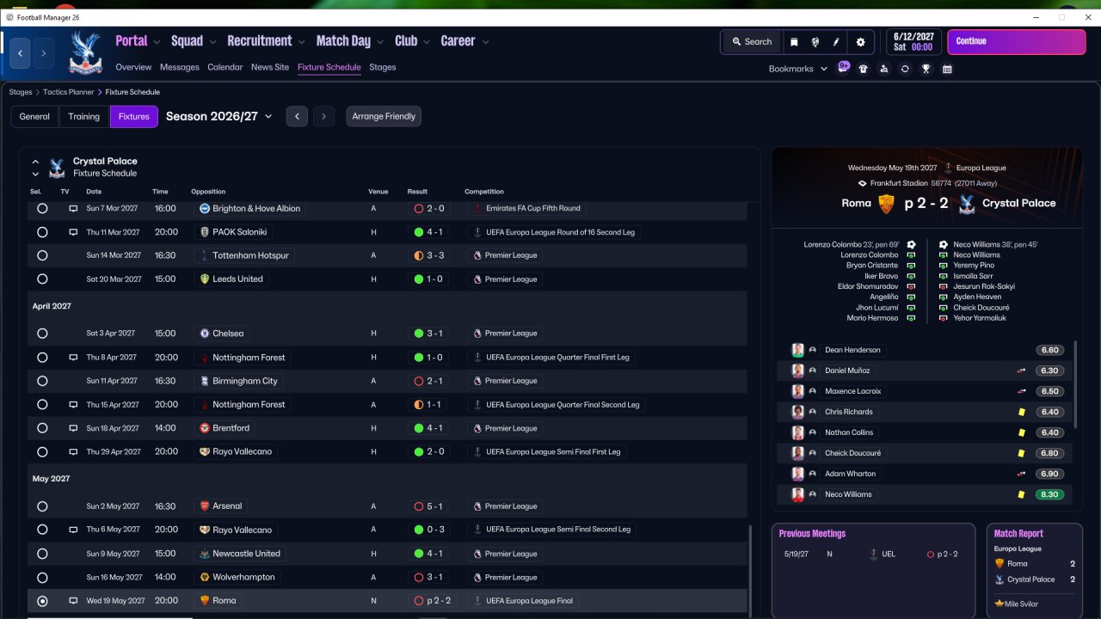Switch to the Training tab
Image resolution: width=1101 pixels, height=619 pixels.
pos(84,116)
